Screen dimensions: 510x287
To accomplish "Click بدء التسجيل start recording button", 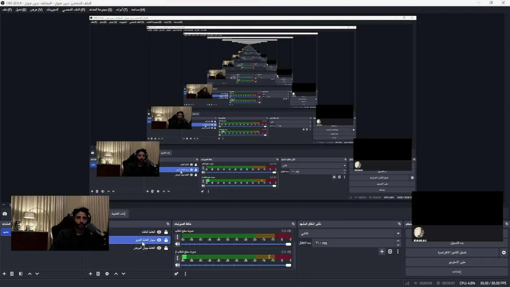I will [457, 243].
